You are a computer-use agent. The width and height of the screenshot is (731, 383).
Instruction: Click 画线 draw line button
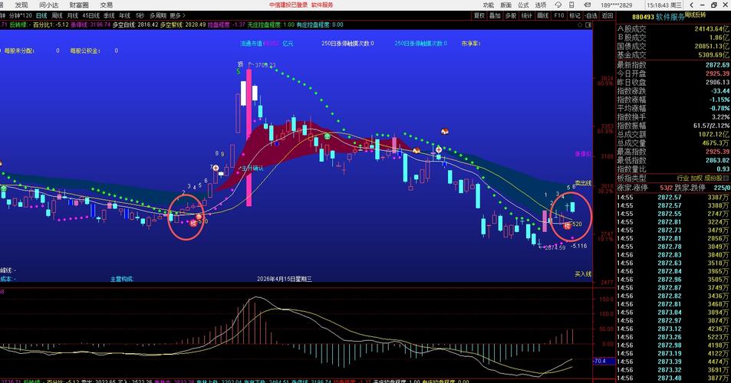tap(542, 15)
